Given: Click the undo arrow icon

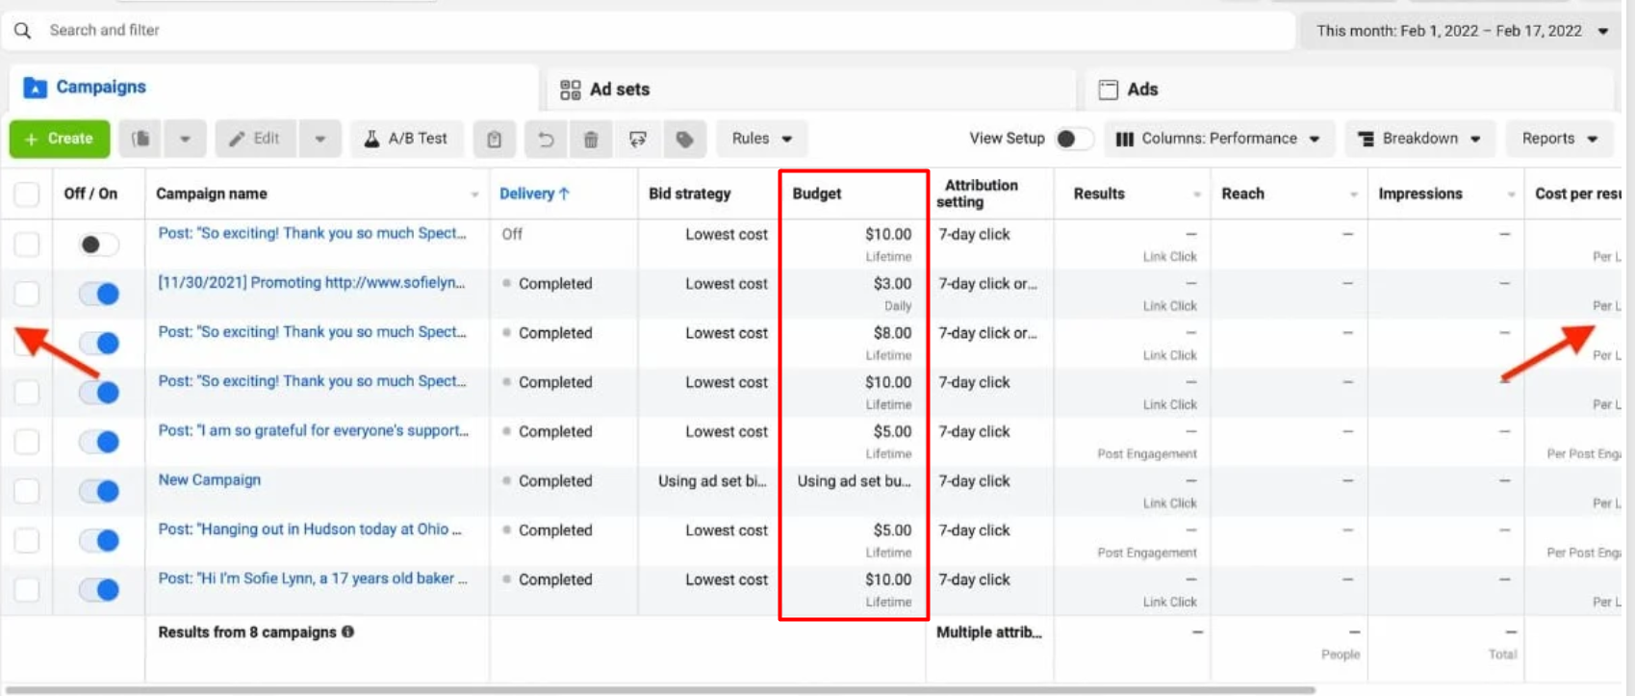Looking at the screenshot, I should click(x=545, y=139).
